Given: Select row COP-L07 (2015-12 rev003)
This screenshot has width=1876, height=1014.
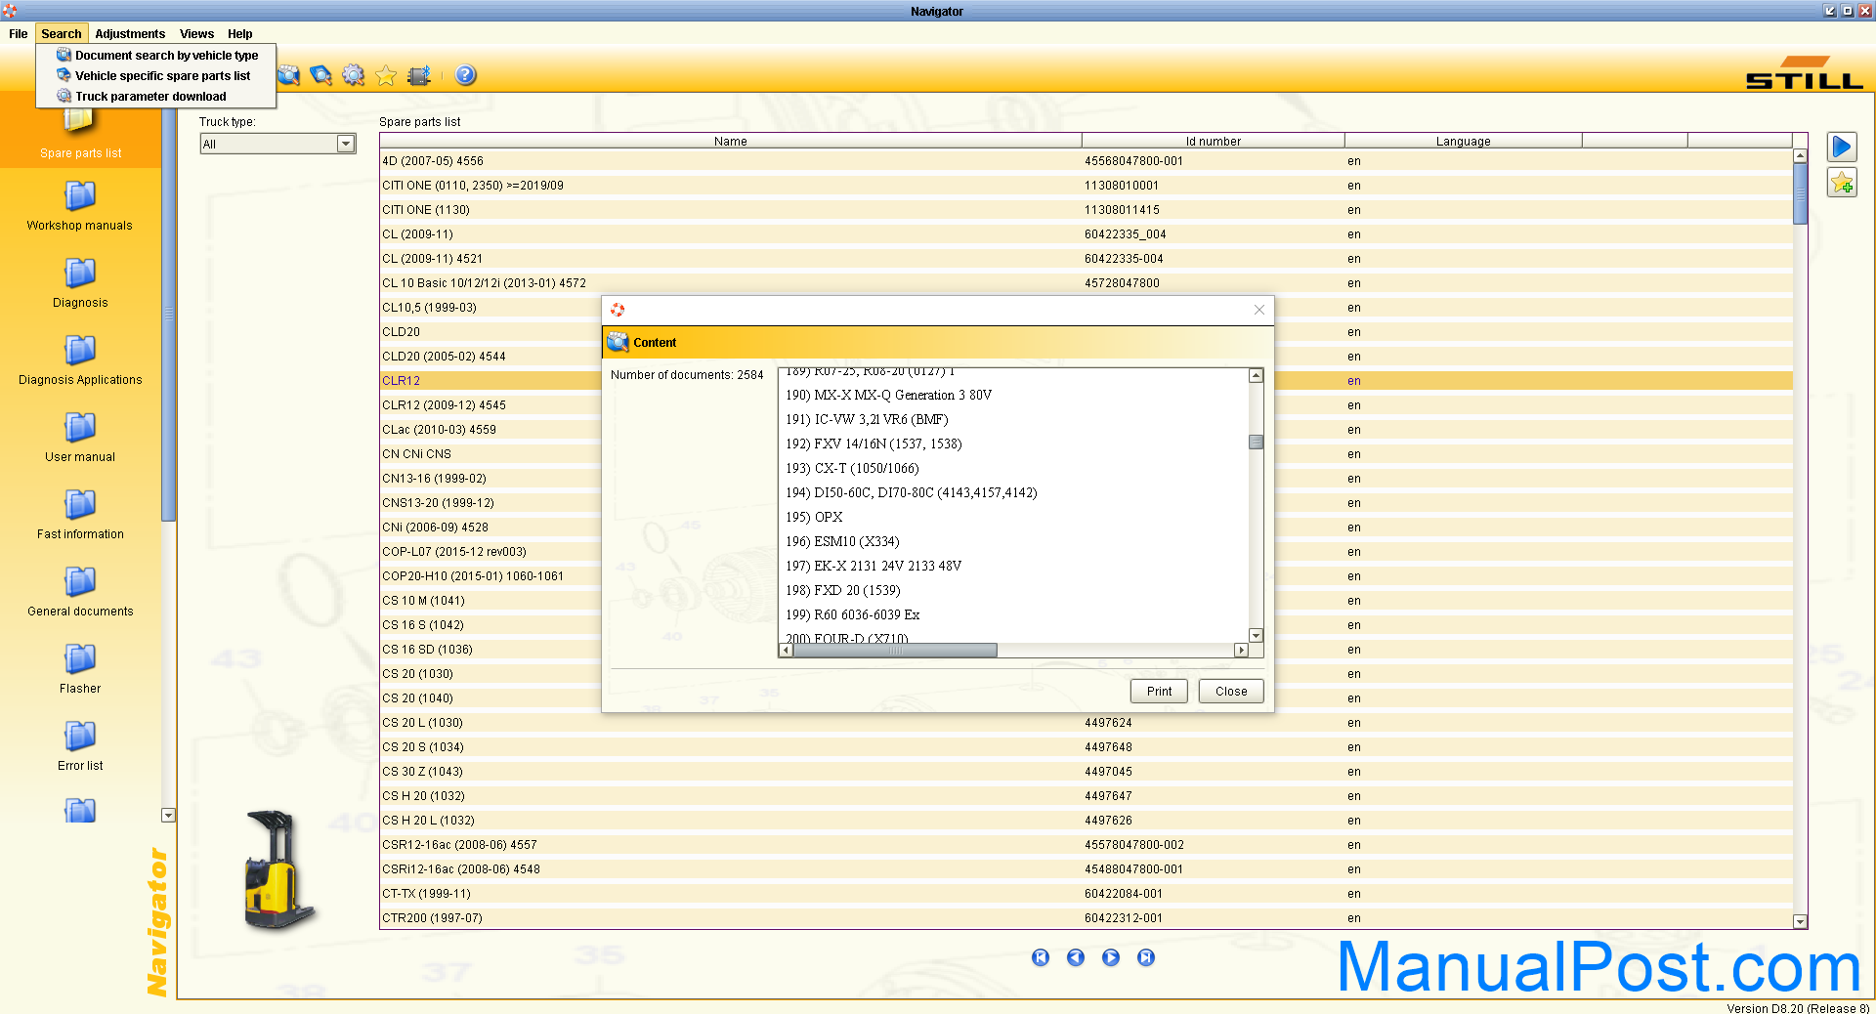Looking at the screenshot, I should (x=1087, y=552).
